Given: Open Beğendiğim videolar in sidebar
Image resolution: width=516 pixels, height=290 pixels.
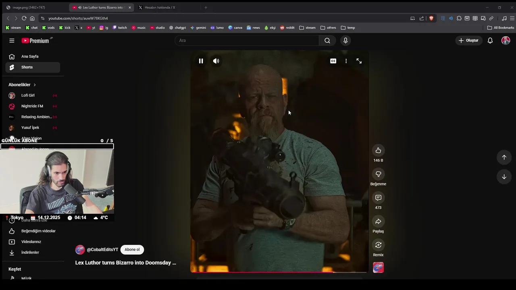Looking at the screenshot, I should pyautogui.click(x=33, y=231).
